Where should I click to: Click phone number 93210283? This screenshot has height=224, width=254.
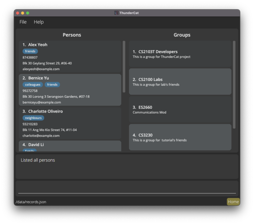click(x=30, y=124)
